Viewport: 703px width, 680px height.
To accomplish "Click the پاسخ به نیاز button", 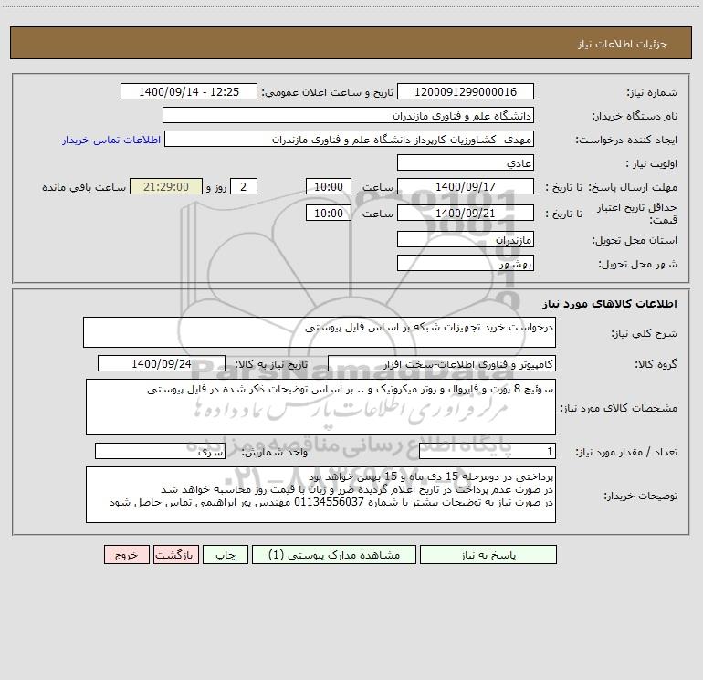I will click(488, 554).
